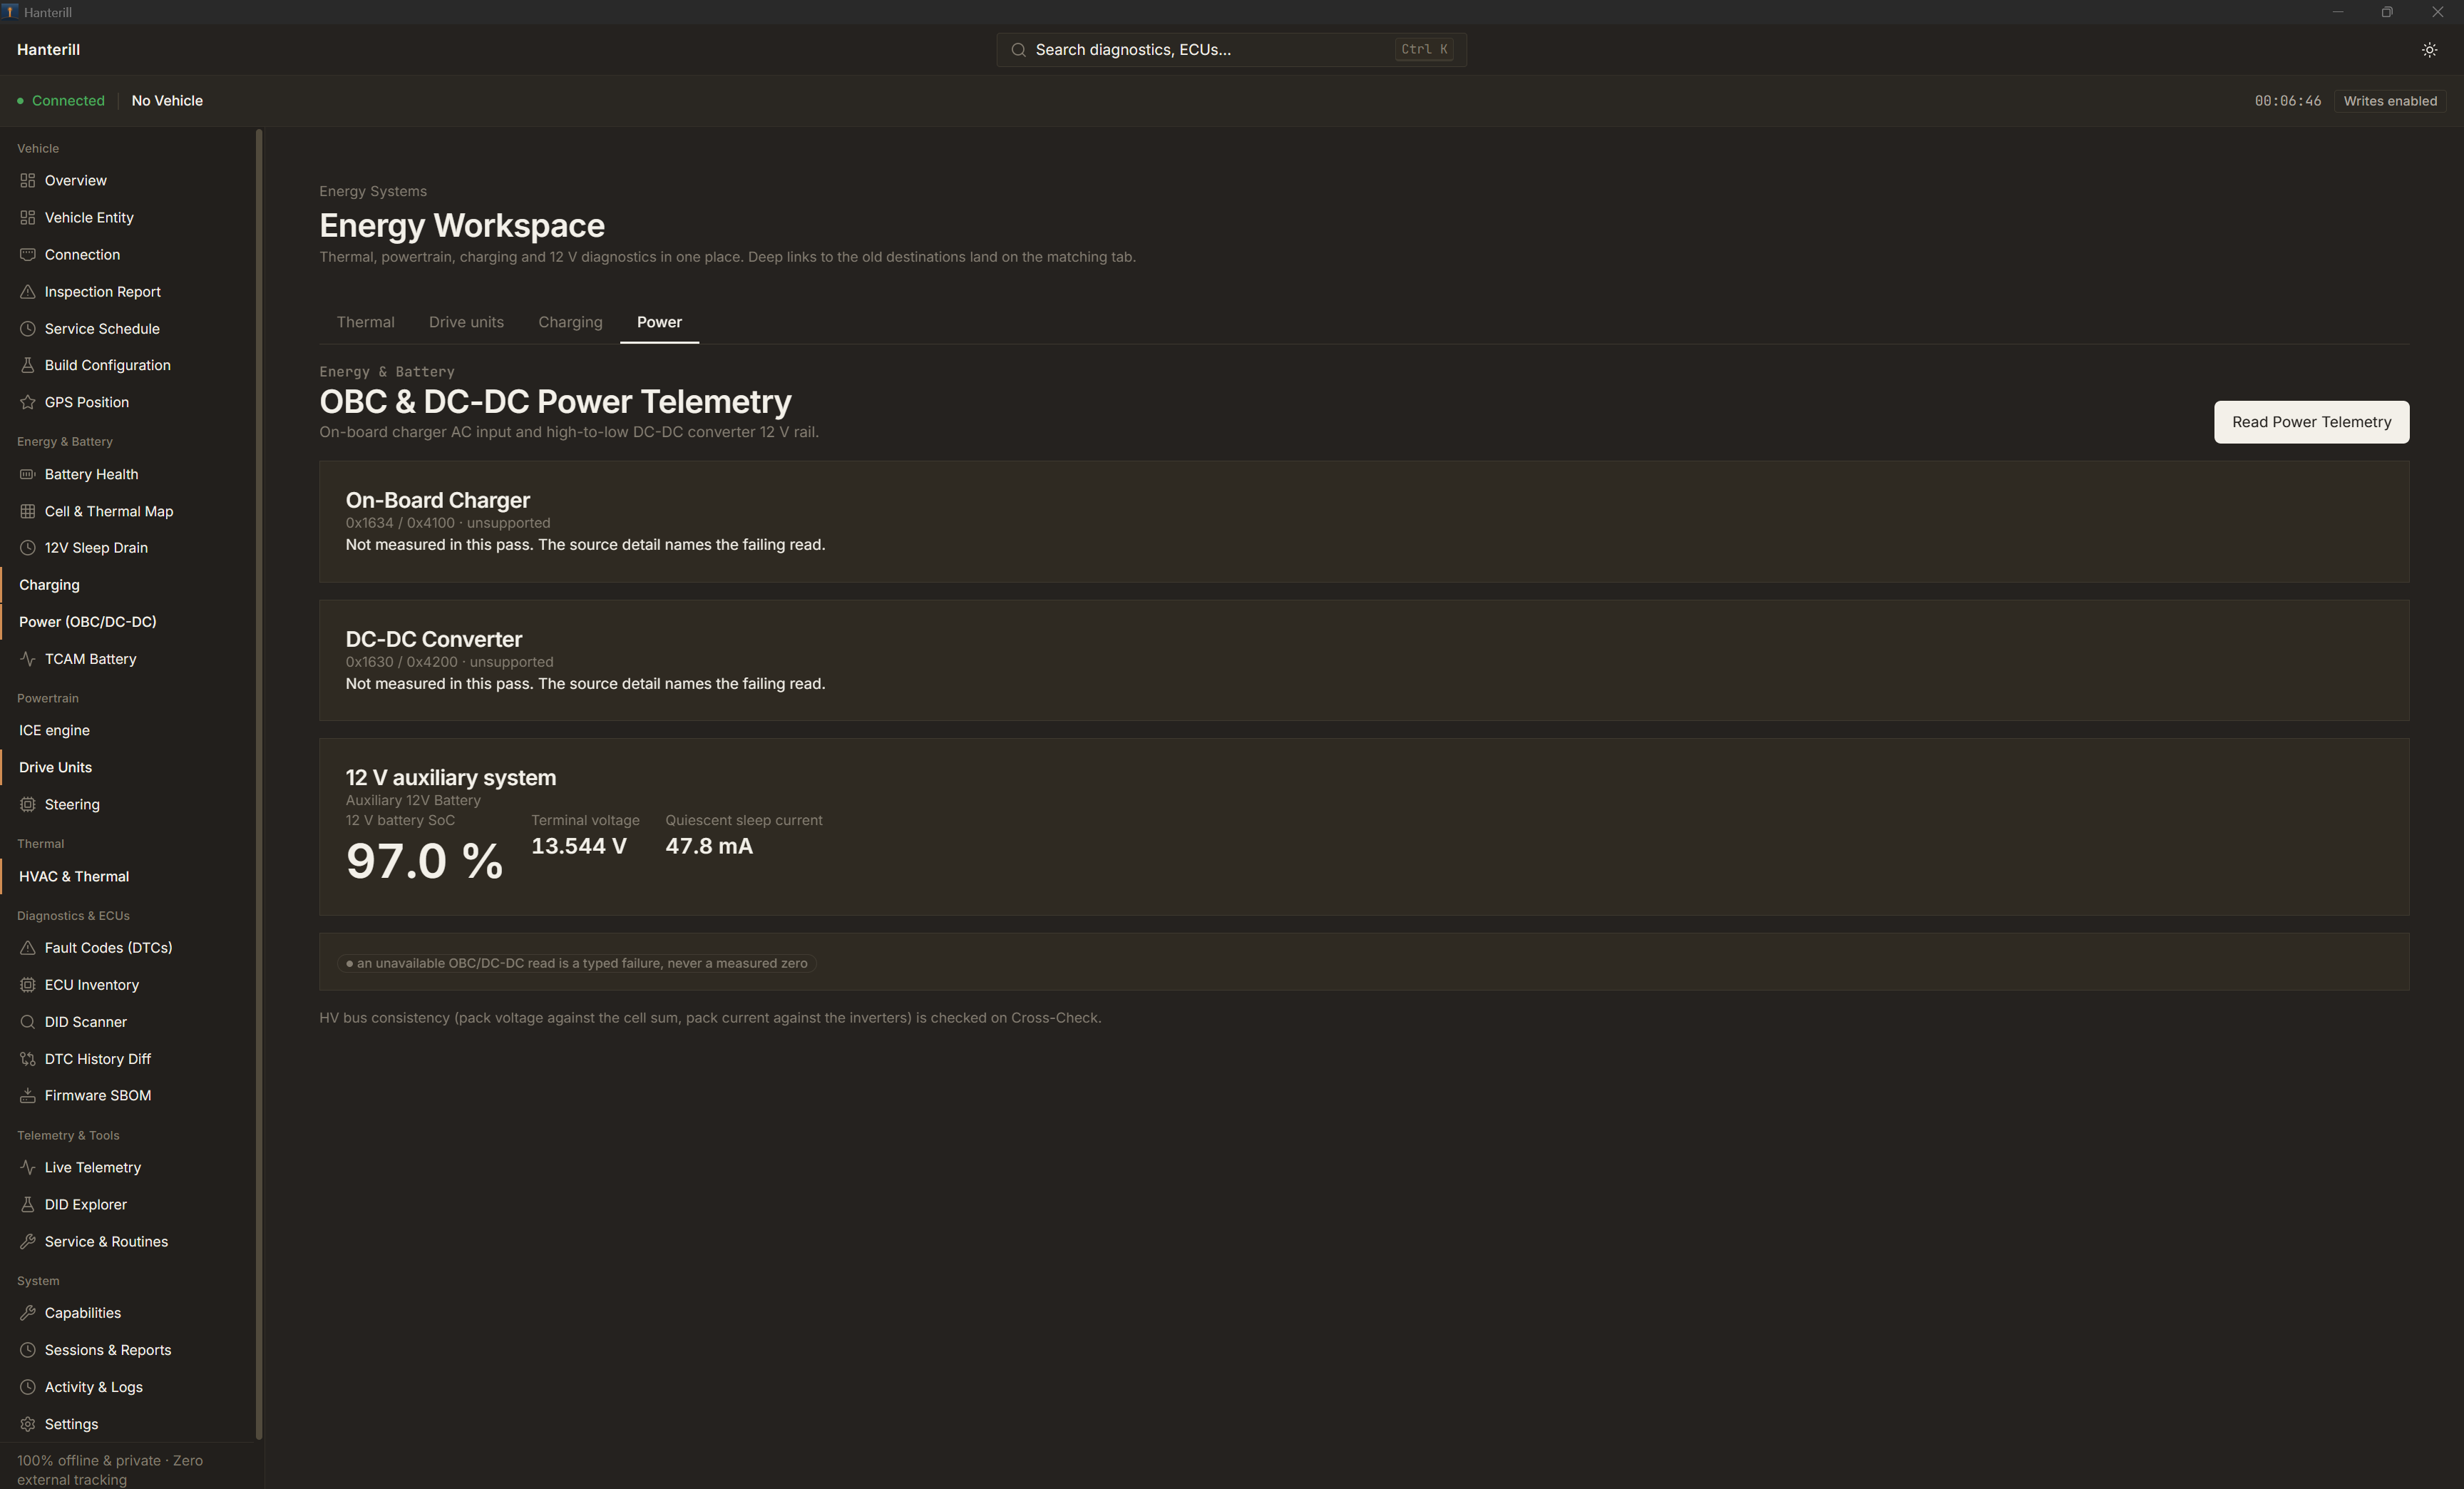Click the TCAM Battery pulse icon

(x=27, y=659)
